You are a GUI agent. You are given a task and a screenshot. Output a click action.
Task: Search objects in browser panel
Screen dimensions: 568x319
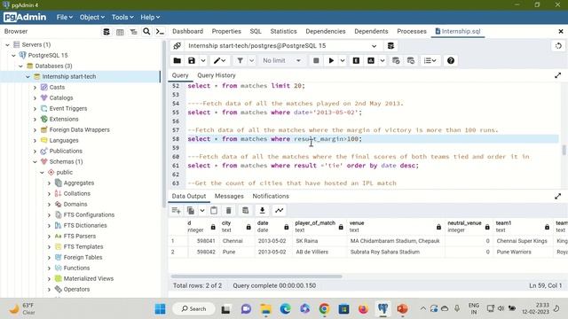146,32
